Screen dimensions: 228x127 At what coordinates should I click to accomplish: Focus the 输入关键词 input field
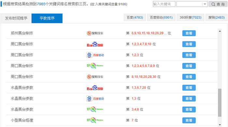[164, 4]
